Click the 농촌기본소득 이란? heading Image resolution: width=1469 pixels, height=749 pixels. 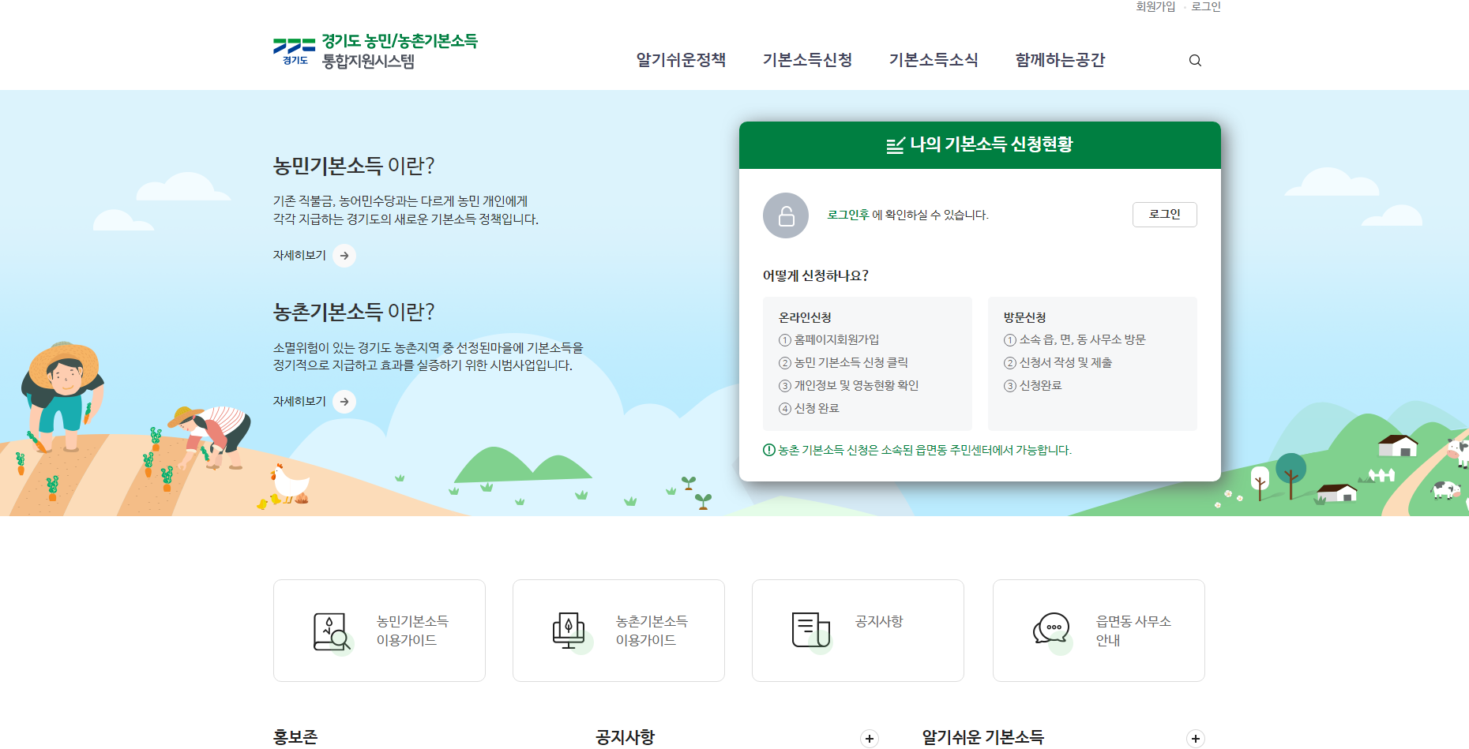354,312
